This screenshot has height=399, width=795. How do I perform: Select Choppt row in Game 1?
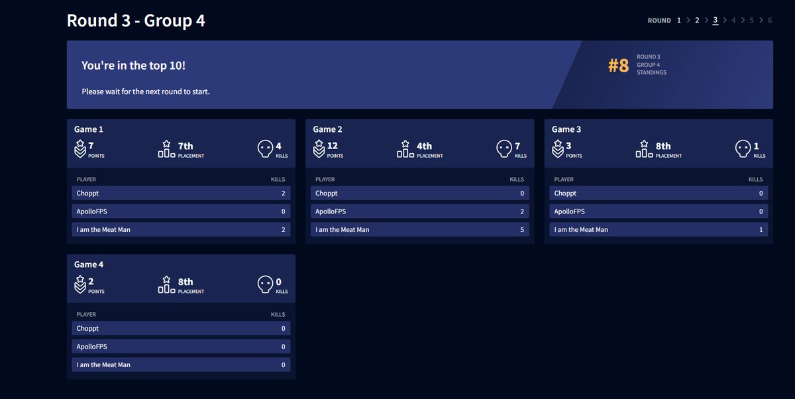pos(181,194)
